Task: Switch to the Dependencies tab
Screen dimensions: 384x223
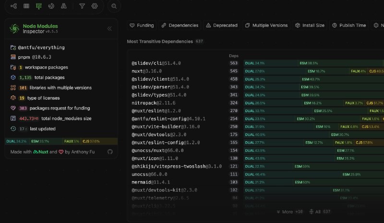Action: (x=180, y=25)
